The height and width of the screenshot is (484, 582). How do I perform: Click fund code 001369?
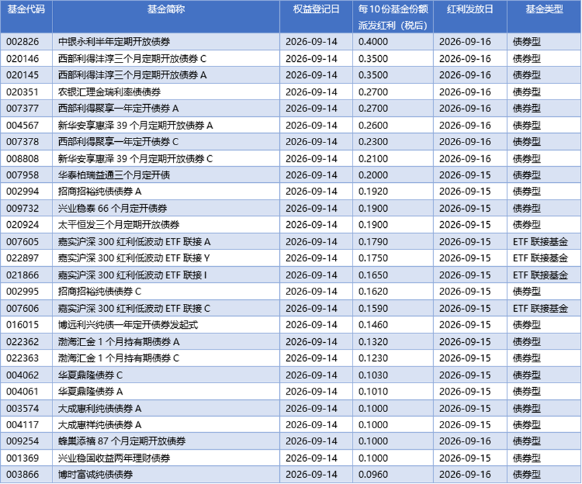pyautogui.click(x=22, y=458)
